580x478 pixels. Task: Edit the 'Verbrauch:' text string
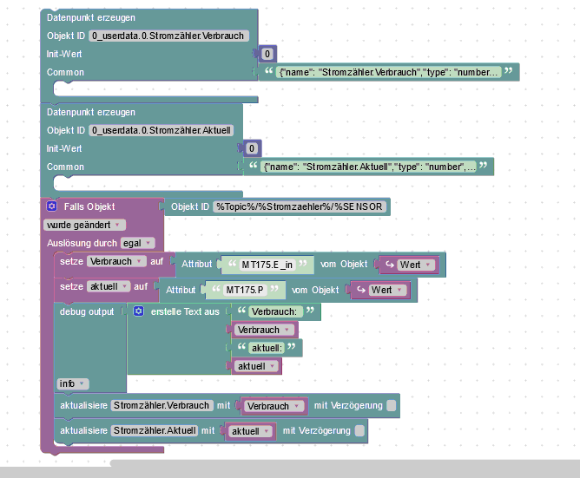[274, 311]
